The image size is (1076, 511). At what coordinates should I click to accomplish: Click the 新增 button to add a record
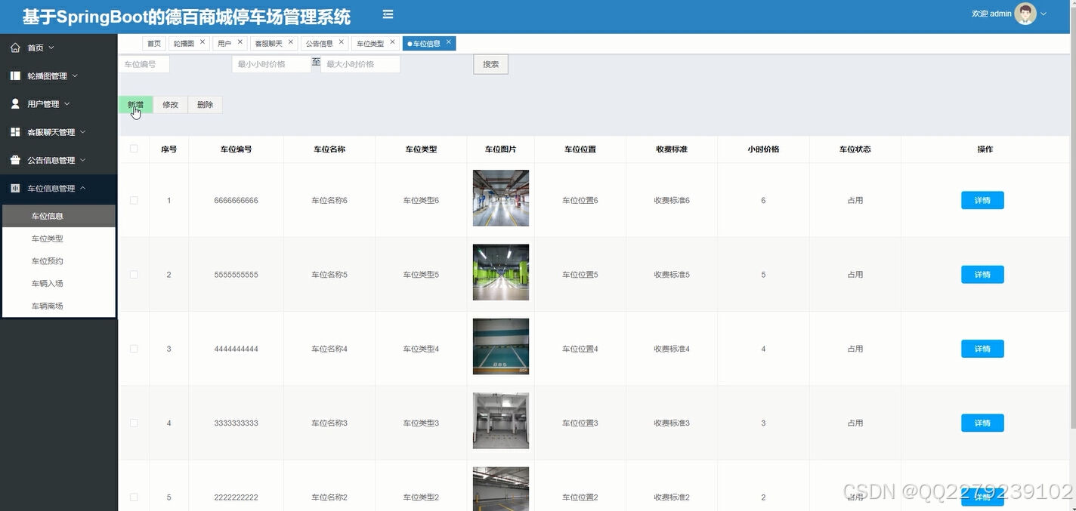(x=135, y=104)
